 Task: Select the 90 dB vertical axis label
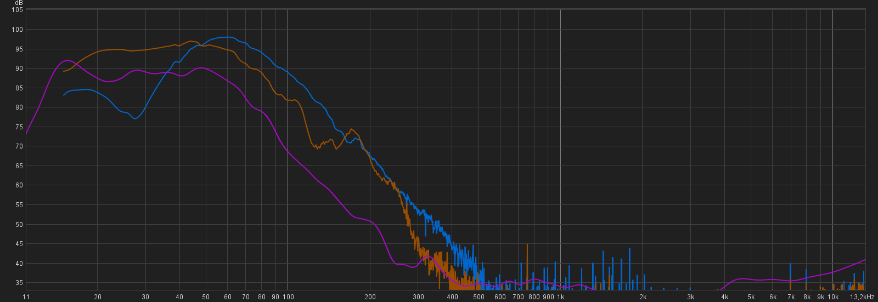(20, 69)
